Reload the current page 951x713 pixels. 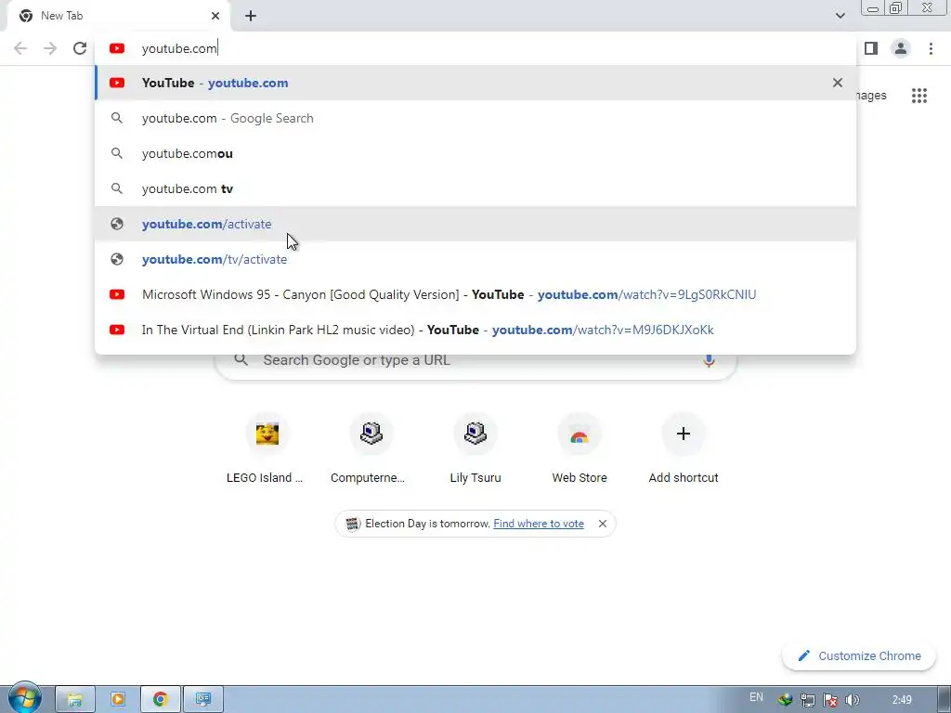[80, 48]
